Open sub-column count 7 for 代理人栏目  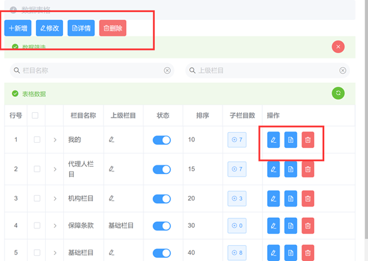click(236, 169)
